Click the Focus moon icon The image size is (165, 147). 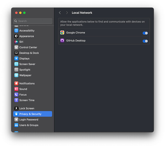[16, 95]
